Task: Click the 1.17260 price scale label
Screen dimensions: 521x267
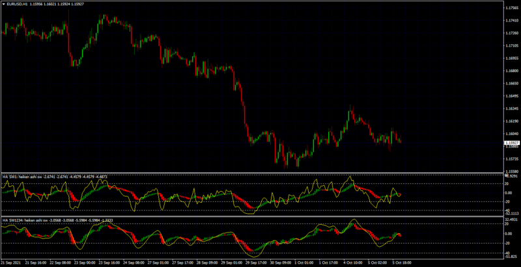Action: (512, 33)
